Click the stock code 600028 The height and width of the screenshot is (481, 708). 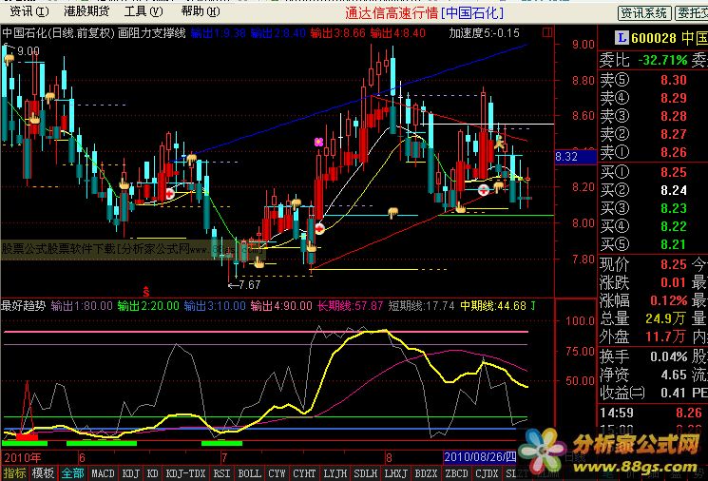point(654,38)
